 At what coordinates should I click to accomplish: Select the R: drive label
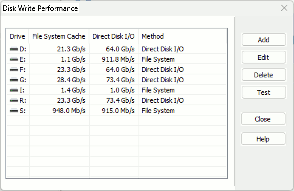click(x=23, y=101)
